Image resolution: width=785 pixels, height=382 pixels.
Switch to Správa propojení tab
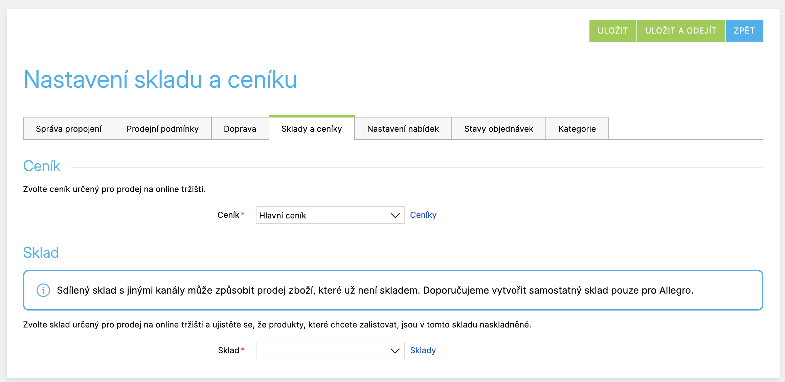[x=69, y=129]
